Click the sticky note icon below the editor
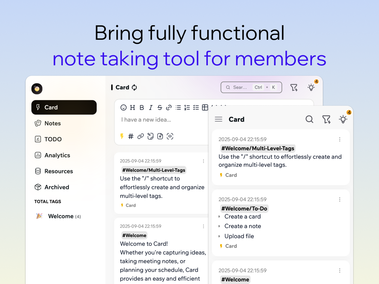The width and height of the screenshot is (379, 284). tap(150, 136)
